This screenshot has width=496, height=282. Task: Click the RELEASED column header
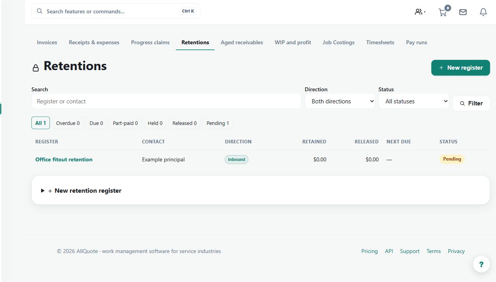coord(367,141)
